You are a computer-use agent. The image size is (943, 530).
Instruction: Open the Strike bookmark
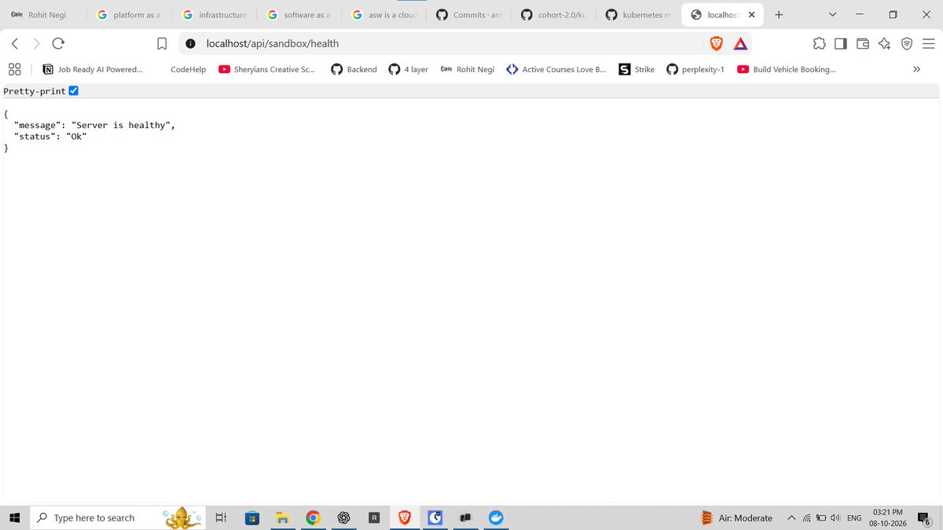[x=637, y=69]
